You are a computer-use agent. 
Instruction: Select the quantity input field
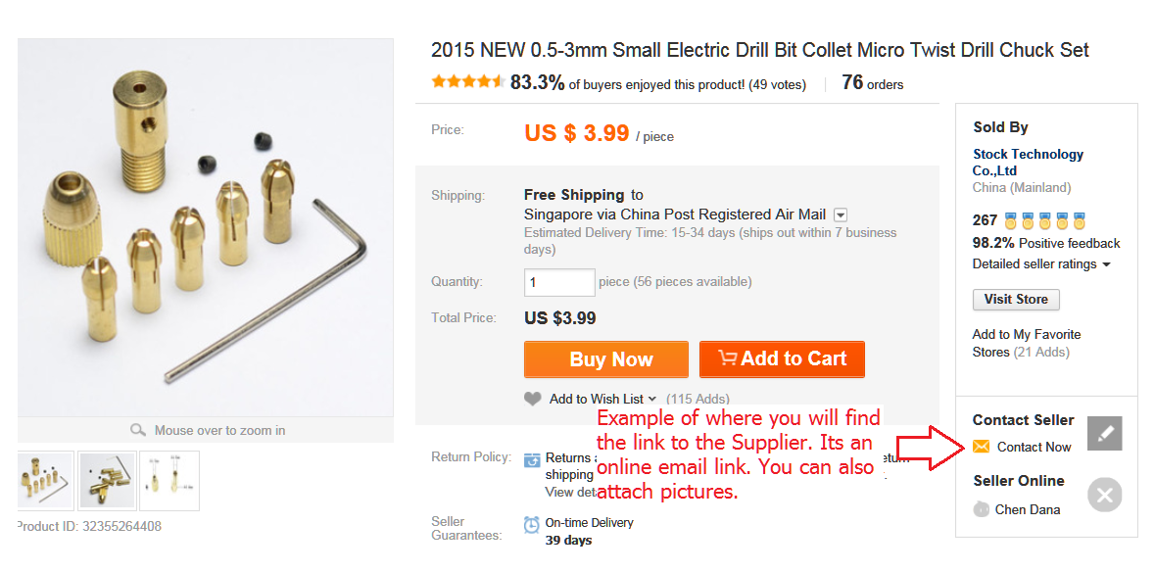559,282
